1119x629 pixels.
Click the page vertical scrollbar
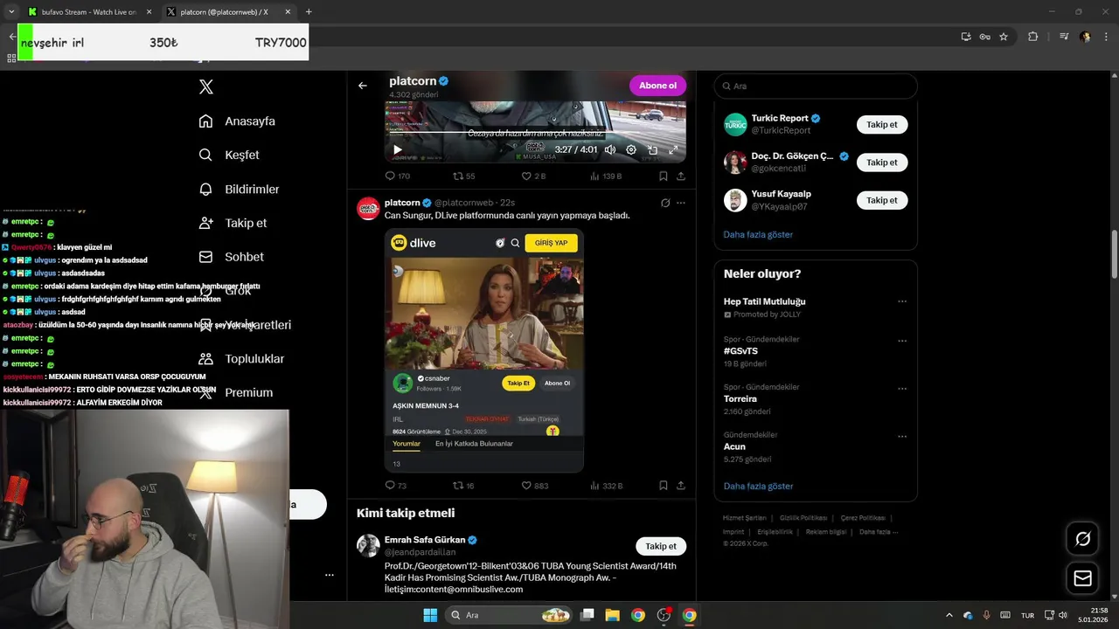1114,254
